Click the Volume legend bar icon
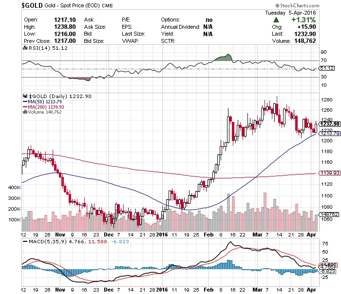The image size is (341, 294). tap(25, 112)
